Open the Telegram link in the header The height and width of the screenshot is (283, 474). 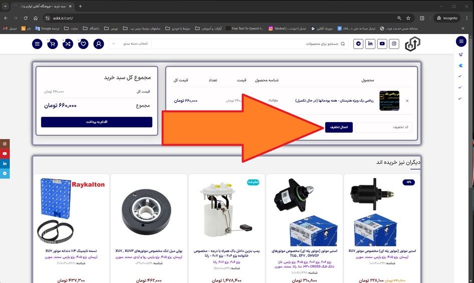click(x=358, y=44)
